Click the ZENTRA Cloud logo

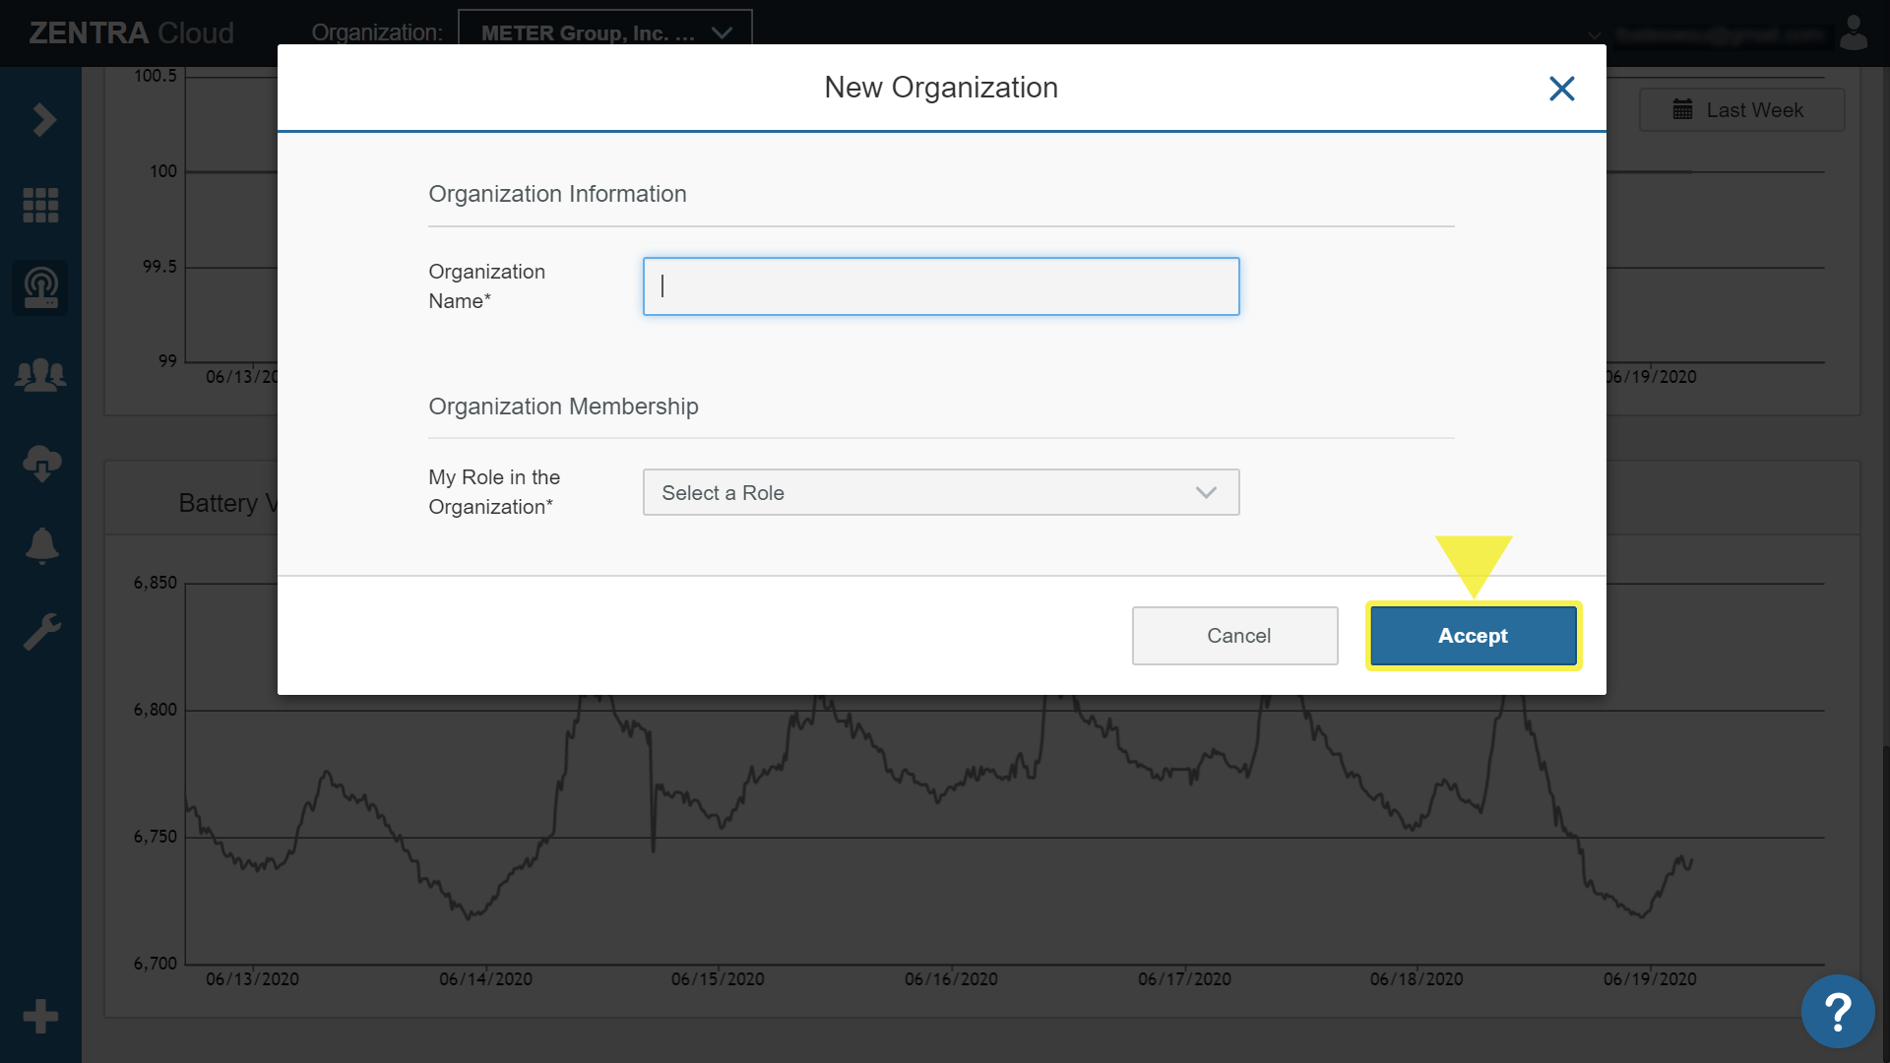click(x=131, y=32)
